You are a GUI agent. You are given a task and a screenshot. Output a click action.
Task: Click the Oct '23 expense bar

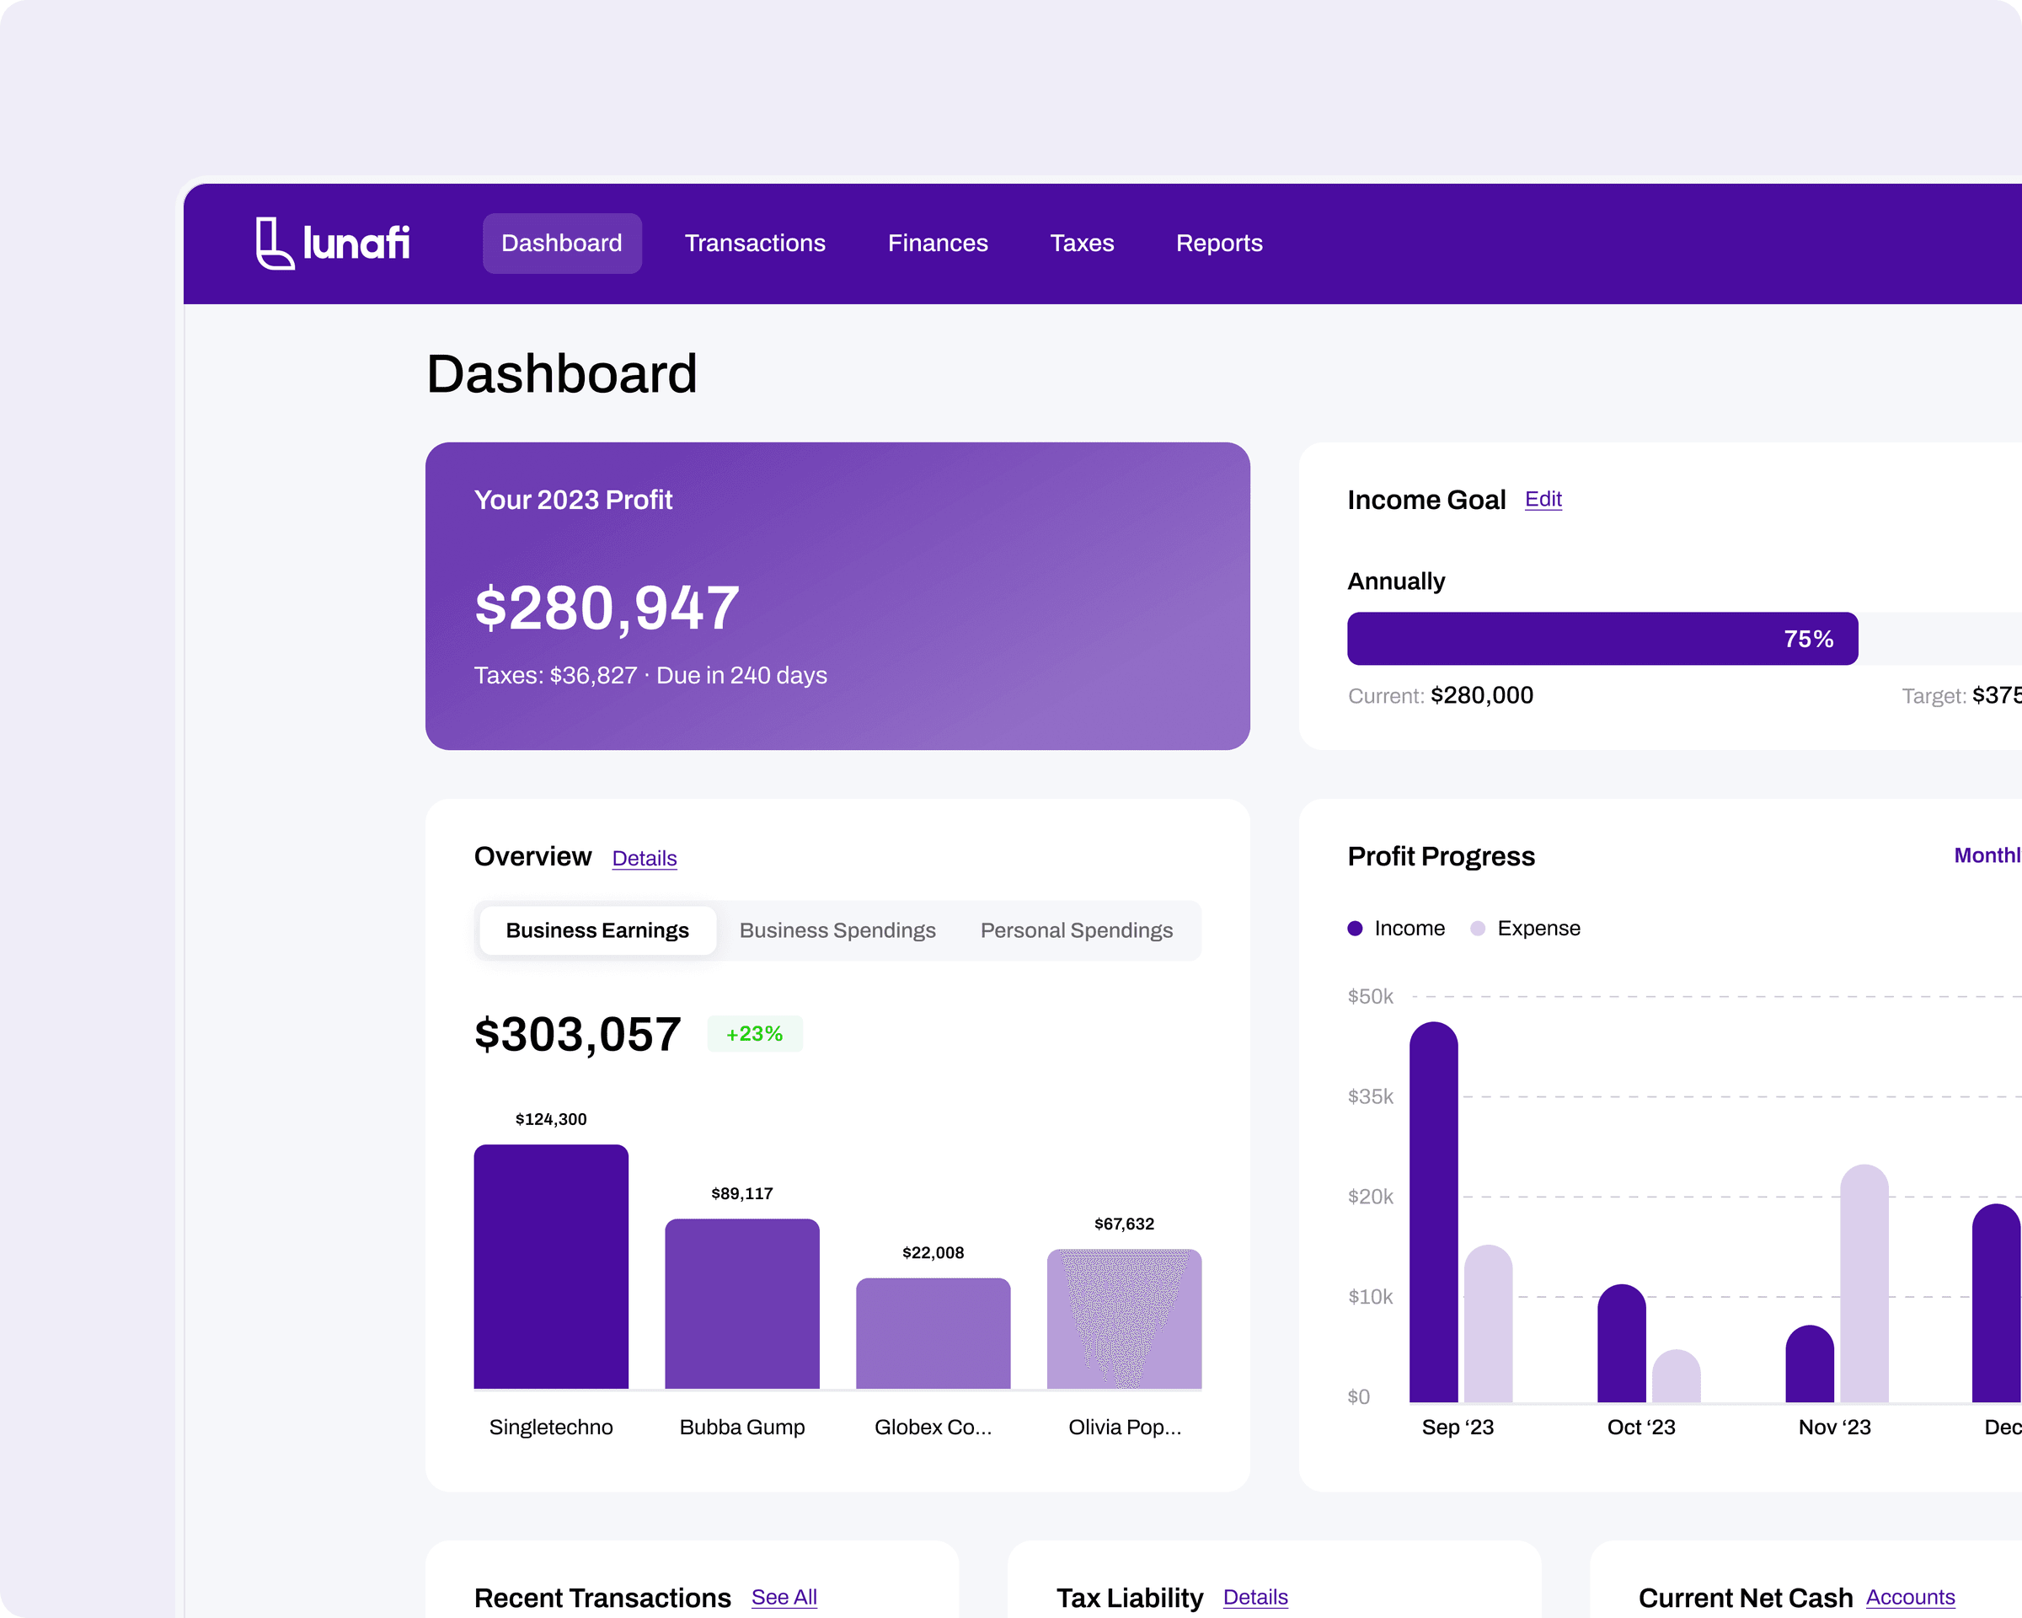coord(1676,1376)
